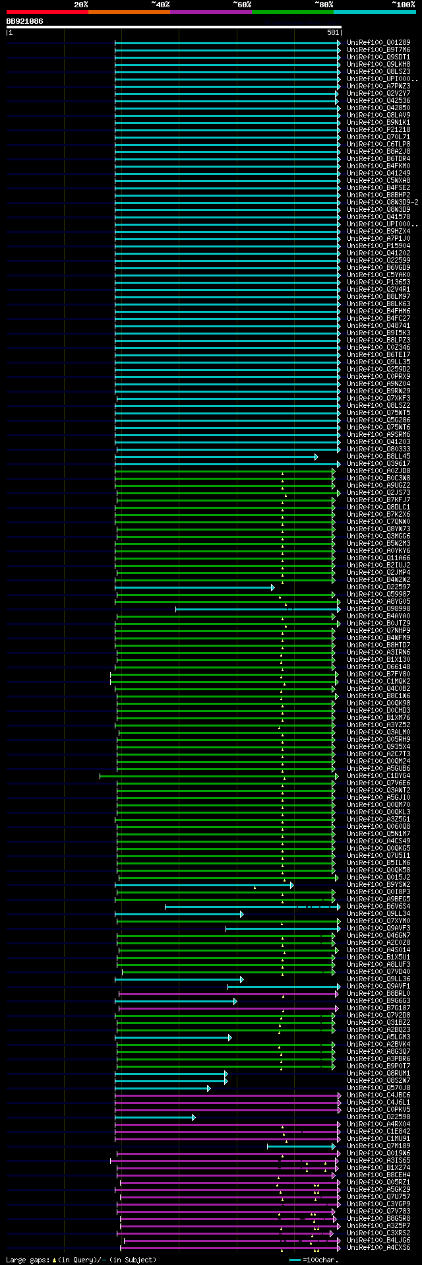Click UniRef100_B8CEH4 label
Image resolution: width=422 pixels, height=1265 pixels.
[x=378, y=1175]
